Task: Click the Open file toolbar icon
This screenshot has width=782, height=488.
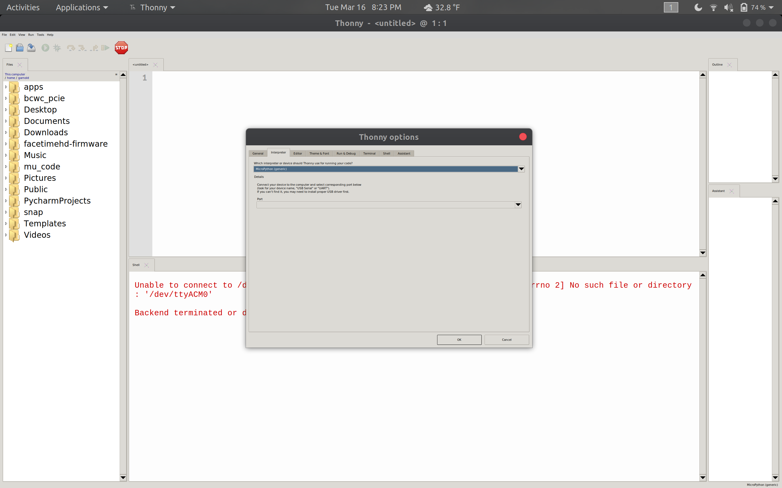Action: pyautogui.click(x=20, y=48)
